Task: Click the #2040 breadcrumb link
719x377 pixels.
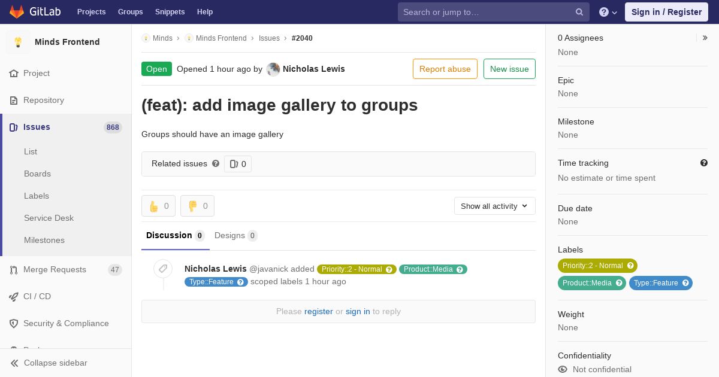Action: [302, 38]
